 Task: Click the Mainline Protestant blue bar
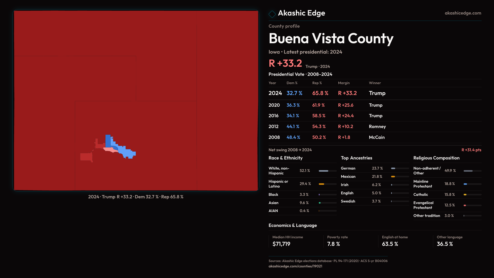(465, 184)
